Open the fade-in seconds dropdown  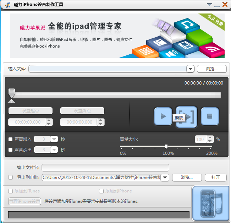coord(54,139)
